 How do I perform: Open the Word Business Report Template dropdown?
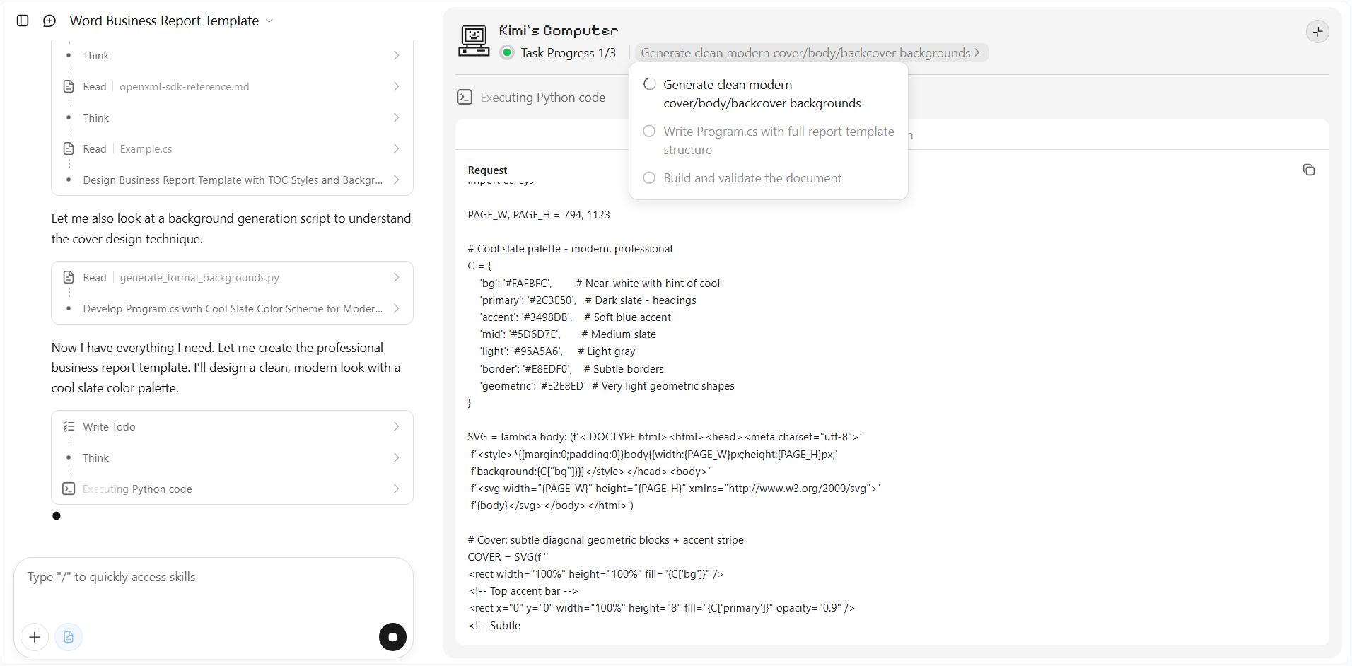tap(171, 21)
